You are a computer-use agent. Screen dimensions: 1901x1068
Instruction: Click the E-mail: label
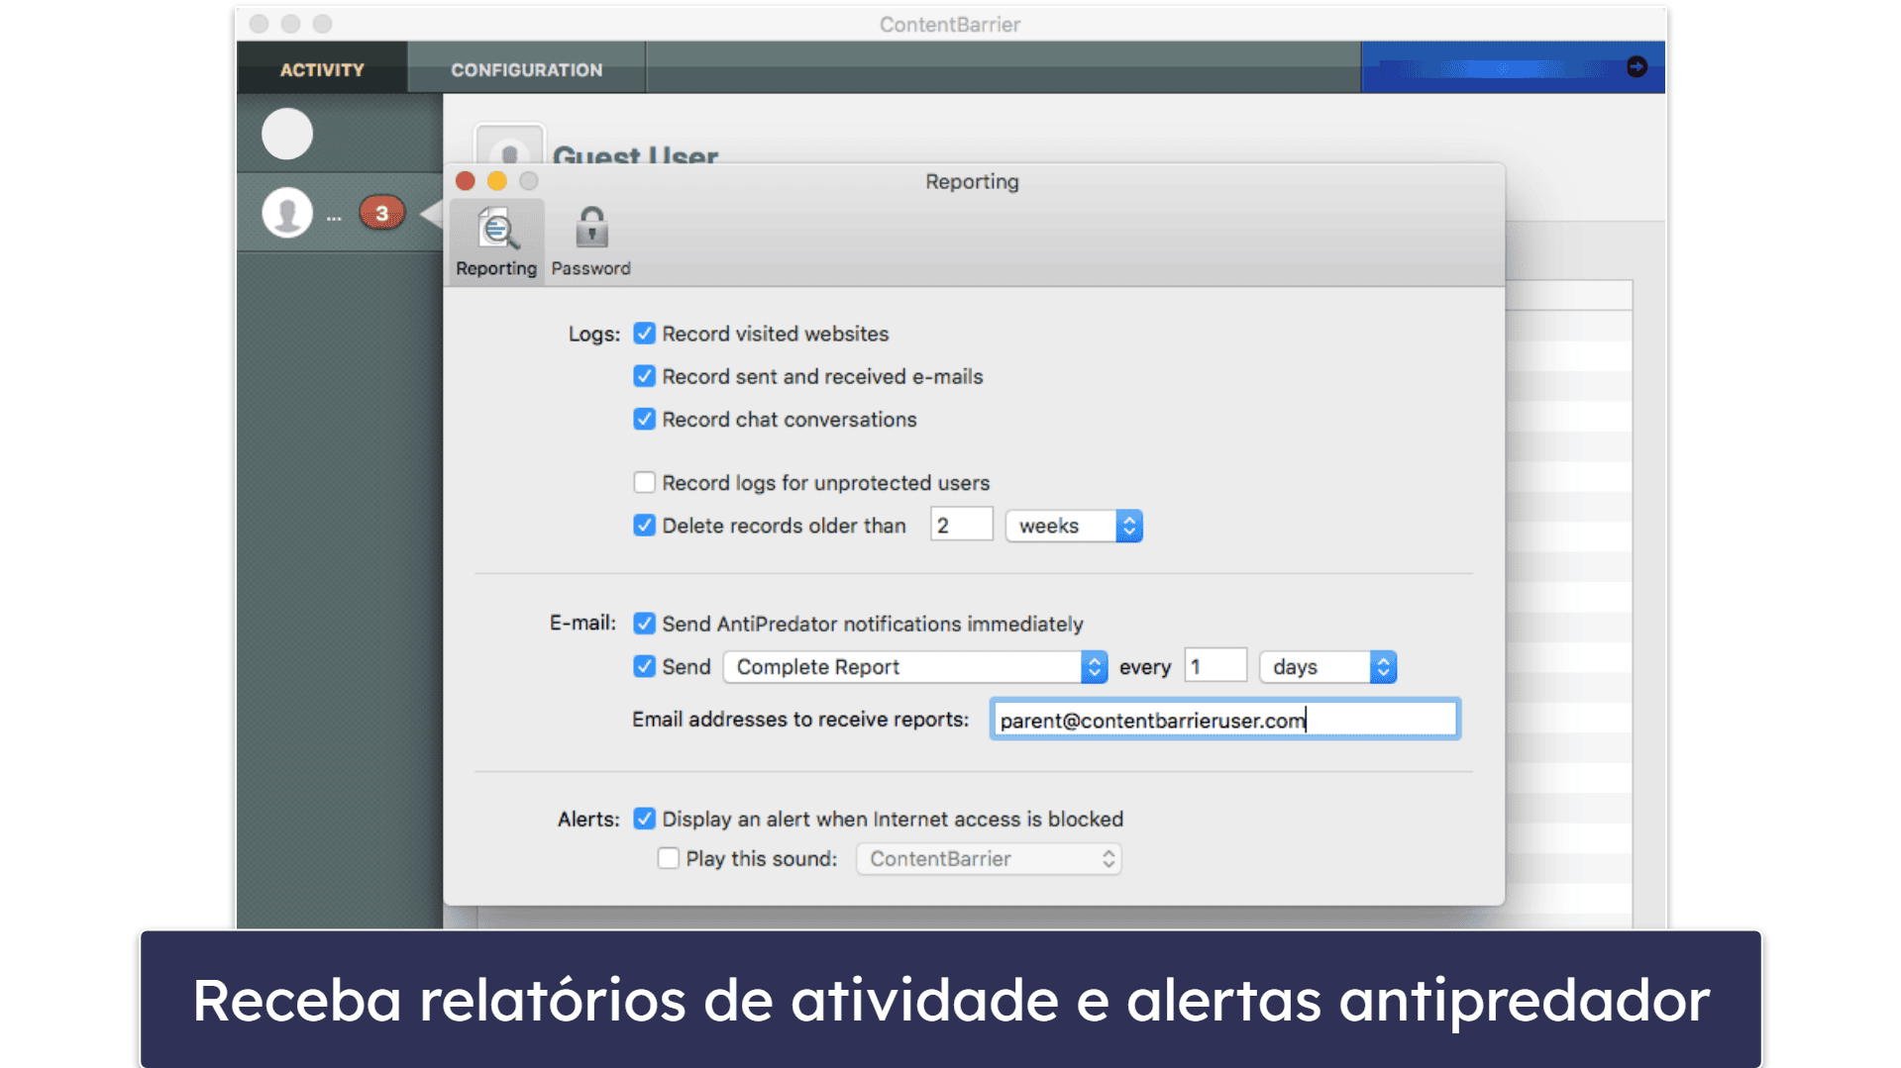(582, 624)
